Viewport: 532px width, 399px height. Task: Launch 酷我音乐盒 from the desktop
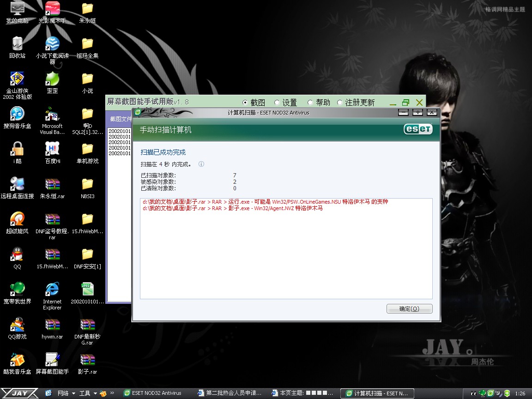click(x=17, y=363)
